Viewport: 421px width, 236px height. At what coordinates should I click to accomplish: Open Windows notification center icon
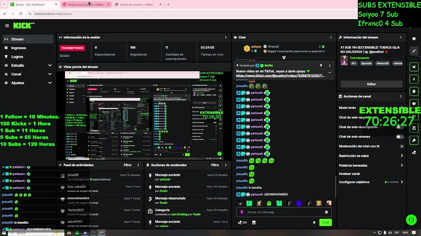click(x=414, y=233)
